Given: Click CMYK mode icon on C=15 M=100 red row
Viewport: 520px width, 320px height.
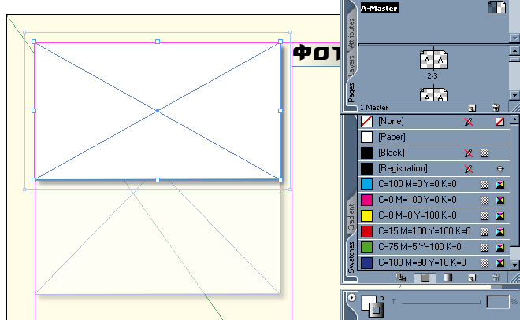Looking at the screenshot, I should tap(500, 232).
